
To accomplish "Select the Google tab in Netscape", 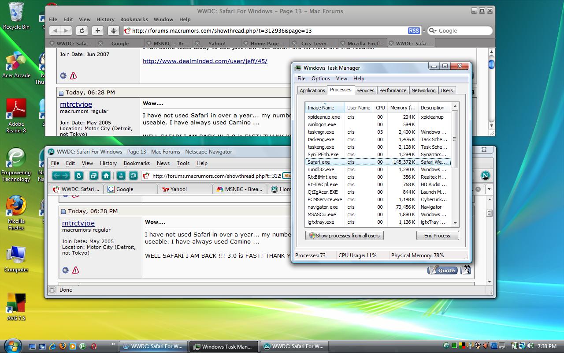I will coord(130,189).
